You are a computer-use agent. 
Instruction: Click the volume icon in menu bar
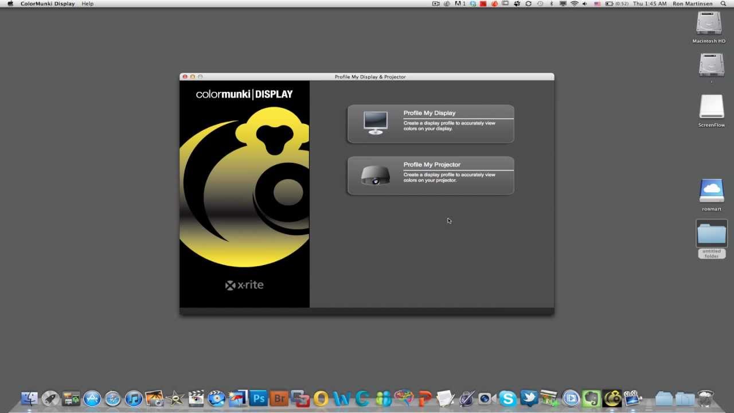585,3
